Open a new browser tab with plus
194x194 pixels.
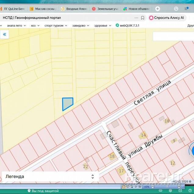click(x=157, y=9)
